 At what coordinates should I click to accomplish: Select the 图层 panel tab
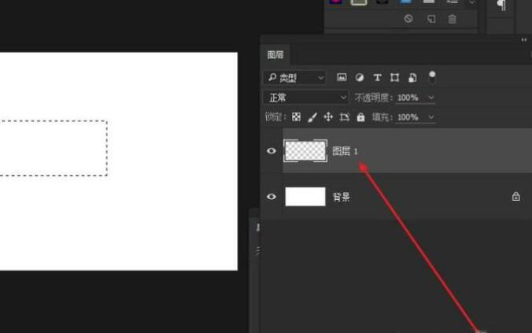pyautogui.click(x=275, y=54)
